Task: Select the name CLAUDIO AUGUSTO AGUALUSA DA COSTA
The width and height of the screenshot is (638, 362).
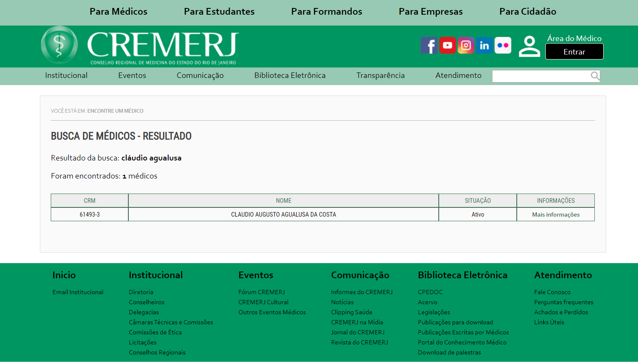Action: pyautogui.click(x=284, y=215)
